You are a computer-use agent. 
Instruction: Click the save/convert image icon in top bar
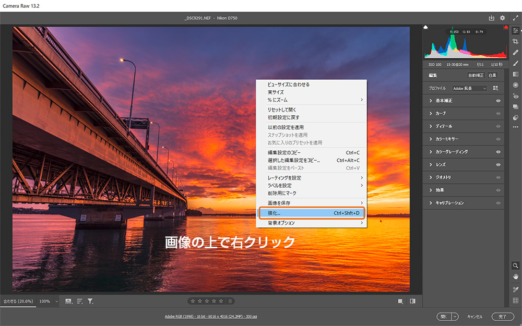[491, 18]
